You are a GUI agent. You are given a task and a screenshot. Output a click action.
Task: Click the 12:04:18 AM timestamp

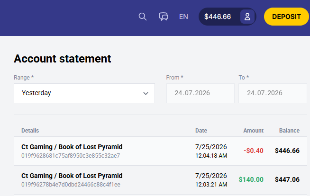coord(211,156)
